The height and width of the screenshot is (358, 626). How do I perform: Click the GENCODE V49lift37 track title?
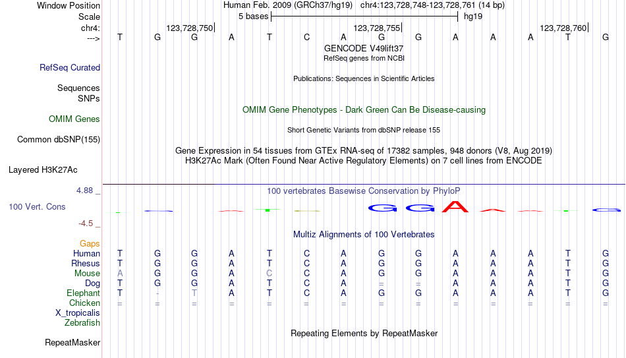click(364, 48)
